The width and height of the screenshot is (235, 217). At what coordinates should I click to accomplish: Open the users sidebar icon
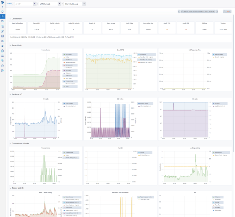(x=2, y=41)
